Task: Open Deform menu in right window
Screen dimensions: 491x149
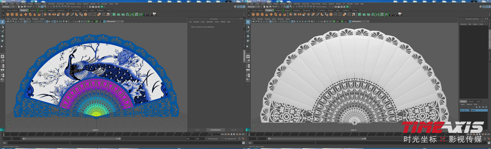Action: [x=338, y=4]
